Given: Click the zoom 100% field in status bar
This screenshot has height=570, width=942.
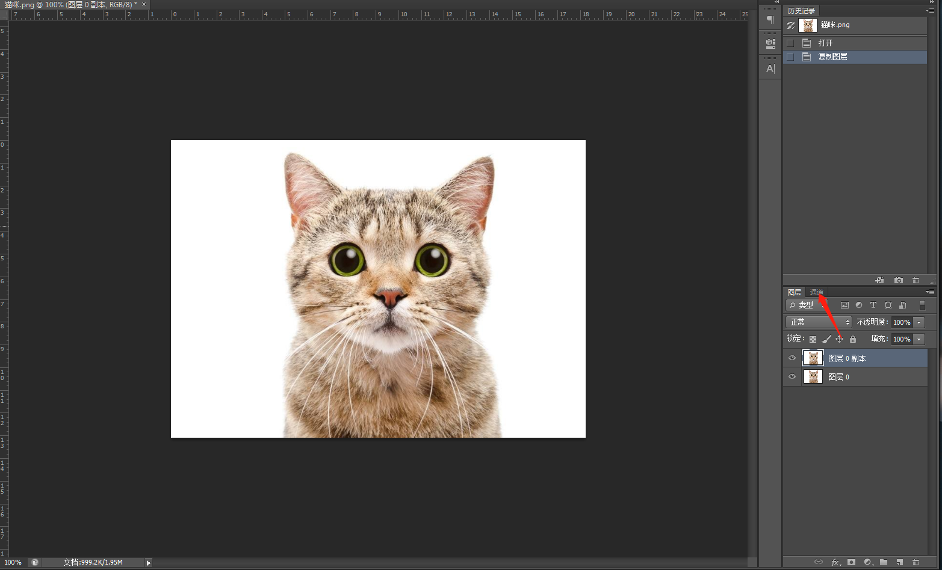Looking at the screenshot, I should pos(13,563).
